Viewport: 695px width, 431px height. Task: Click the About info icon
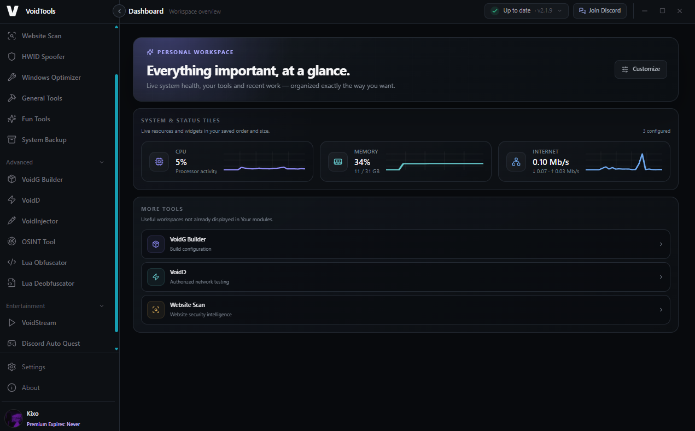tap(11, 388)
